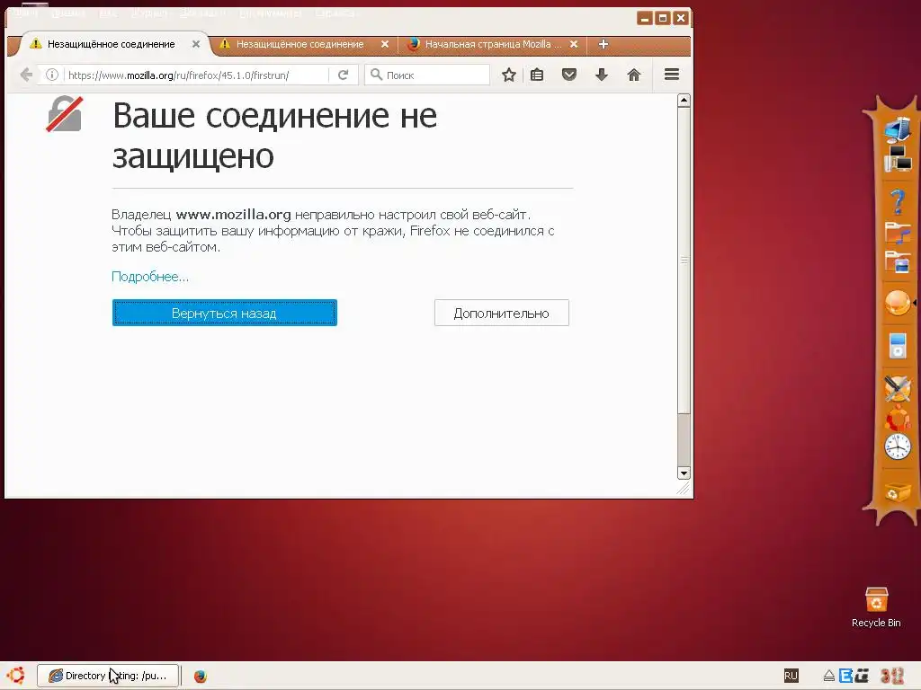921x690 pixels.
Task: Open the downloads arrow panel
Action: tap(601, 75)
